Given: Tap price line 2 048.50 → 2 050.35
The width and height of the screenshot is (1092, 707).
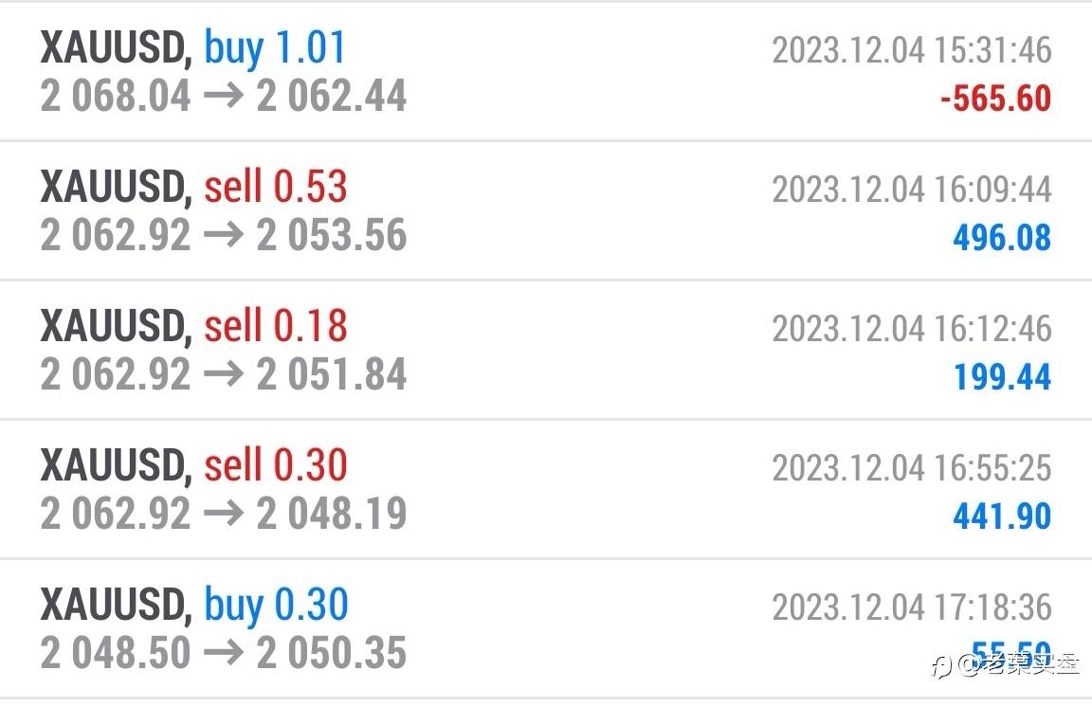Looking at the screenshot, I should pyautogui.click(x=224, y=654).
